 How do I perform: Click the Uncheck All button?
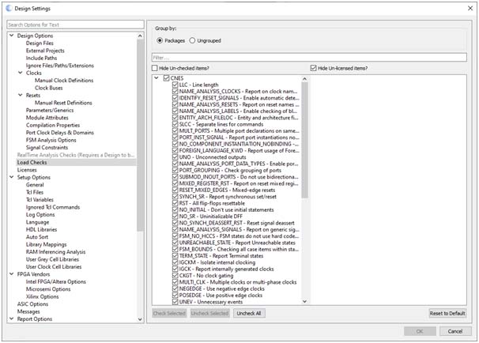tap(247, 314)
